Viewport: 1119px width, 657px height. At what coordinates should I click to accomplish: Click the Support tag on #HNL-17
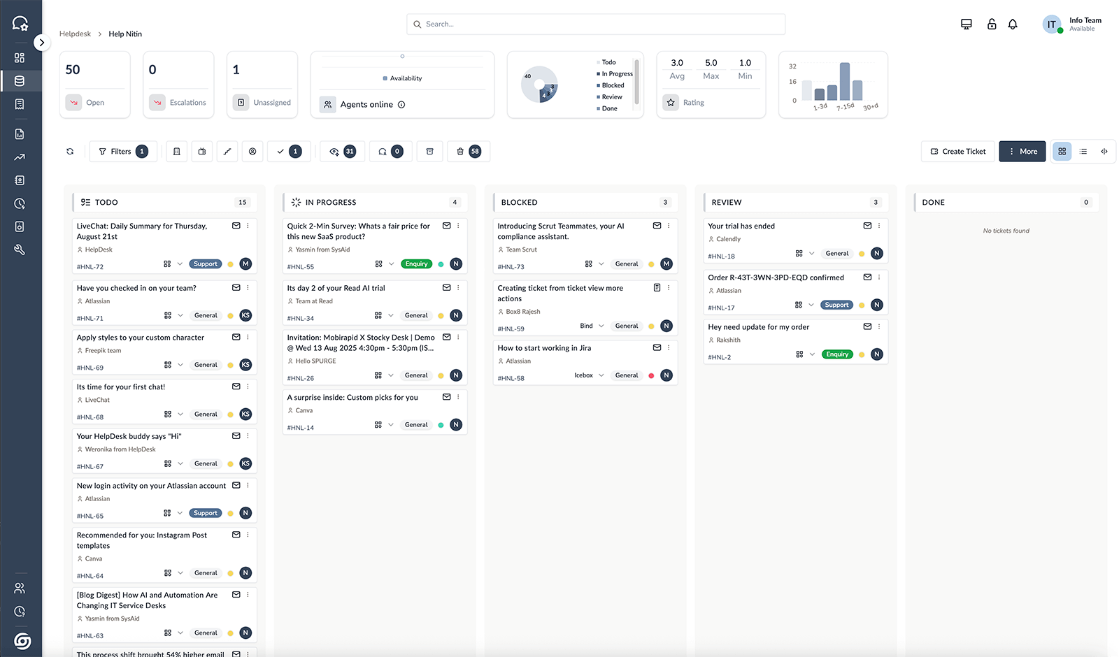point(836,305)
